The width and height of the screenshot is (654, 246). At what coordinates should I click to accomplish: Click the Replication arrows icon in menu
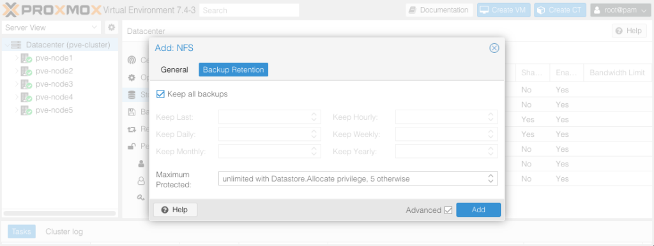click(132, 129)
